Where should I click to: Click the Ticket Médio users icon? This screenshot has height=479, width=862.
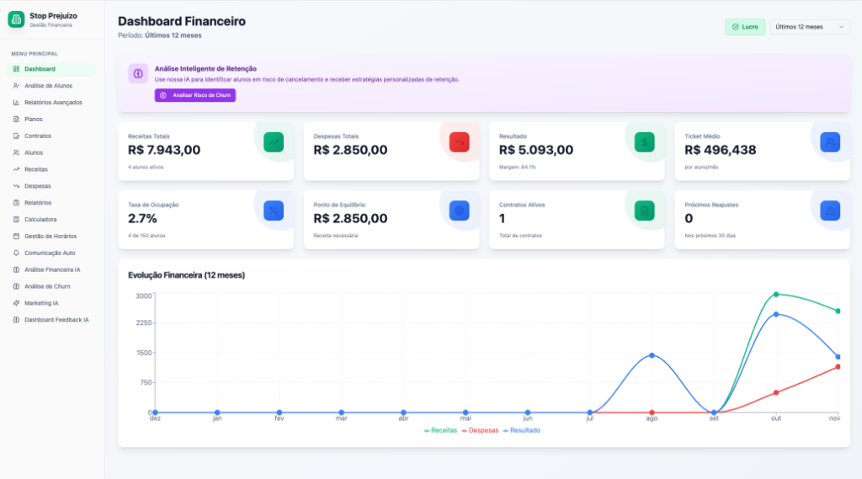[x=830, y=142]
